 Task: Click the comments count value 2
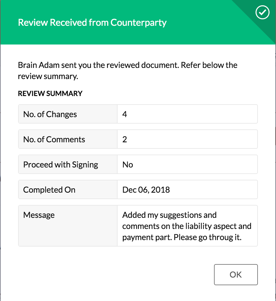(125, 139)
